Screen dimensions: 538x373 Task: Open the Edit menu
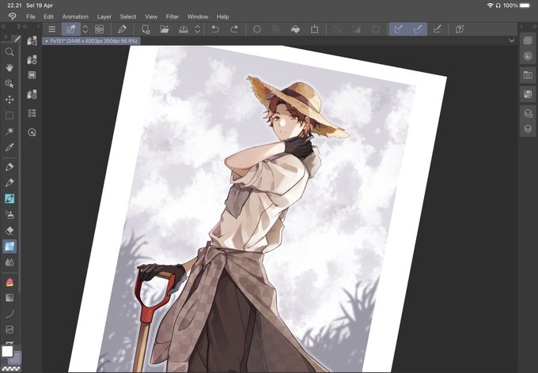pos(48,17)
